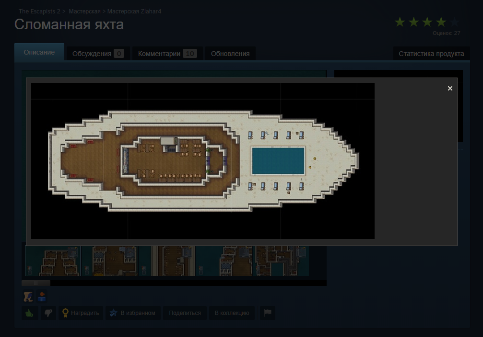Select second screenshot thumbnail in strip

tap(110, 261)
